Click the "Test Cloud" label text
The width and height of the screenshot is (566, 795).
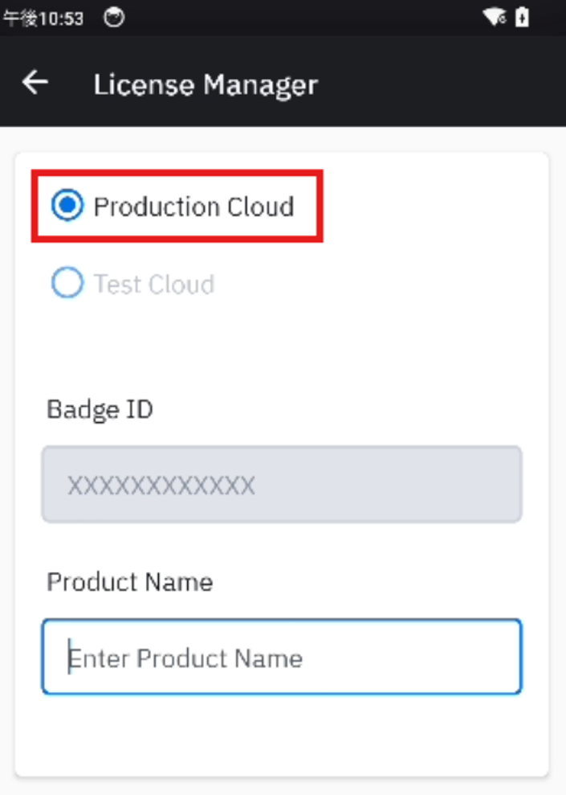(x=153, y=284)
